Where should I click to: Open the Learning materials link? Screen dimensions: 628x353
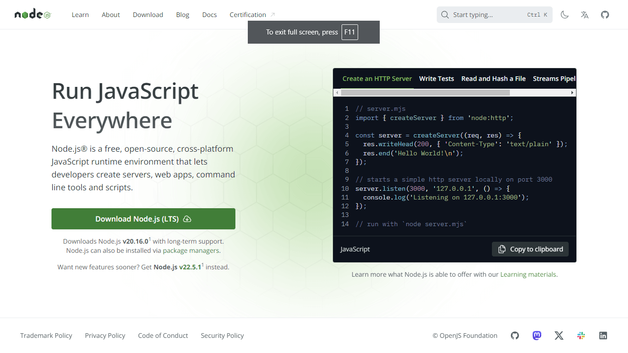pyautogui.click(x=528, y=274)
